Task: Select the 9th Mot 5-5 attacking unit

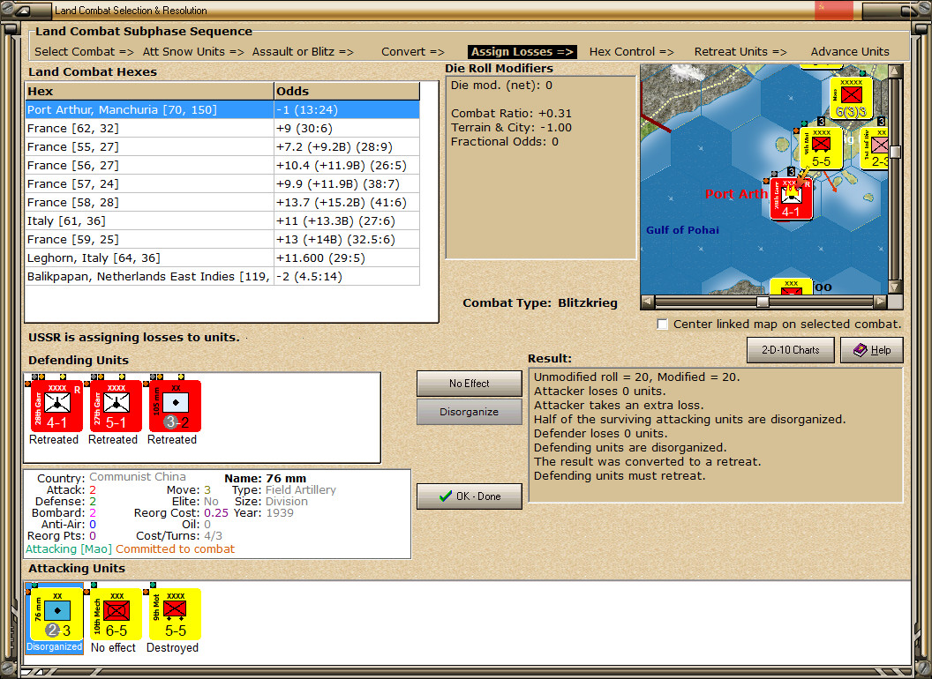Action: point(176,614)
